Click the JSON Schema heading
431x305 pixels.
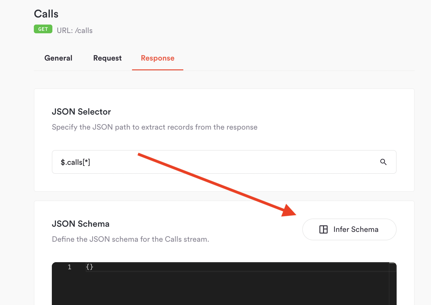click(x=80, y=224)
